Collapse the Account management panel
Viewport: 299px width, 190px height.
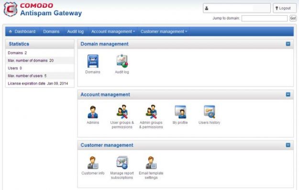tap(288, 94)
